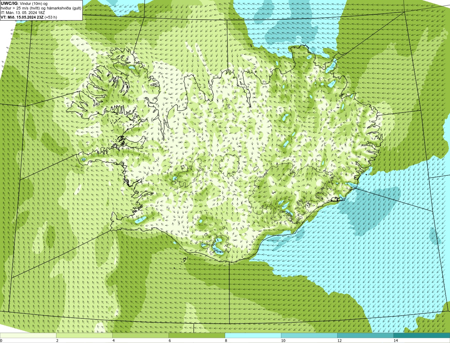Click the legend tick label "6"
The image size is (450, 343).
click(169, 341)
